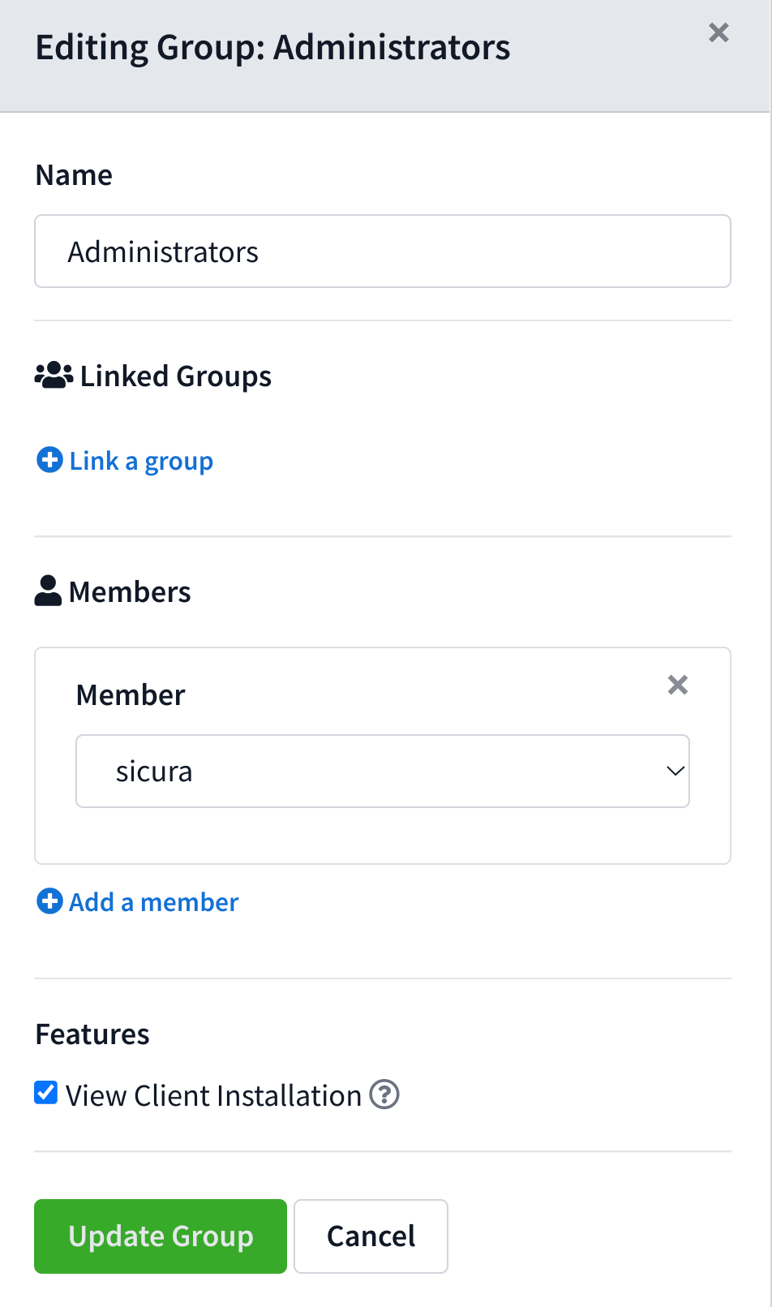Remove the sicura member with the X icon

click(678, 686)
